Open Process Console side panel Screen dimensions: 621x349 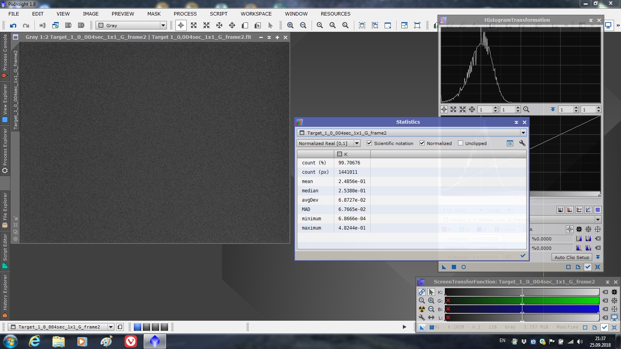pyautogui.click(x=5, y=56)
